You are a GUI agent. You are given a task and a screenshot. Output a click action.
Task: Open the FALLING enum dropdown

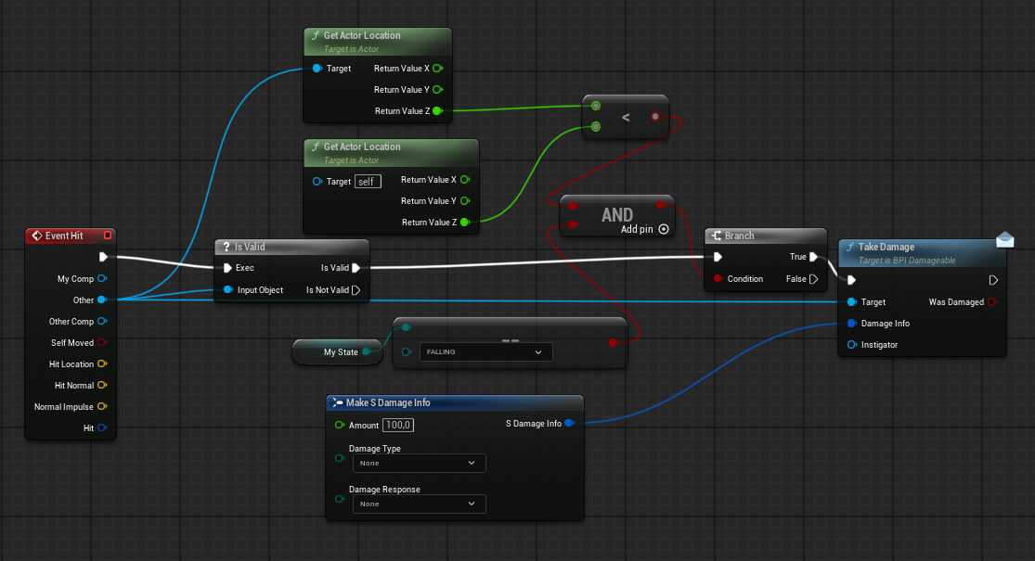[x=485, y=352]
